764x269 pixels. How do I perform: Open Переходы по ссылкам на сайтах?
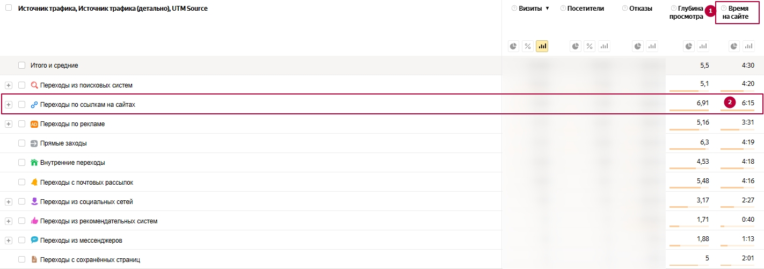88,105
